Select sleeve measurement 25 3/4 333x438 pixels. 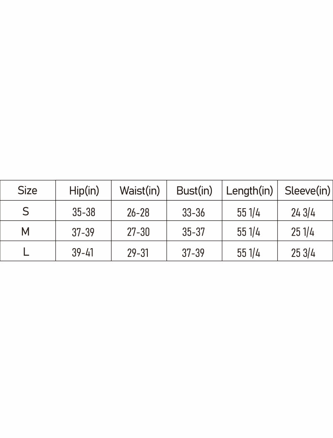tap(303, 253)
